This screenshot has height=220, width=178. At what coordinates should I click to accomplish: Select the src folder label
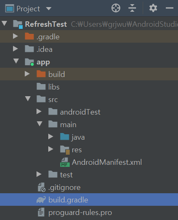53,100
